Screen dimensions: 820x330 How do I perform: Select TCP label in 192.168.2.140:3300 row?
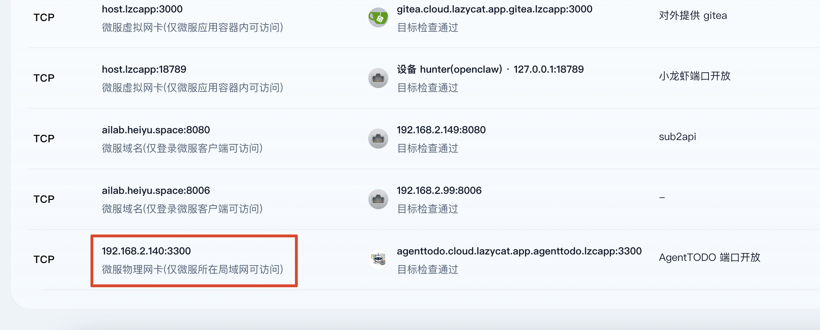click(x=44, y=259)
